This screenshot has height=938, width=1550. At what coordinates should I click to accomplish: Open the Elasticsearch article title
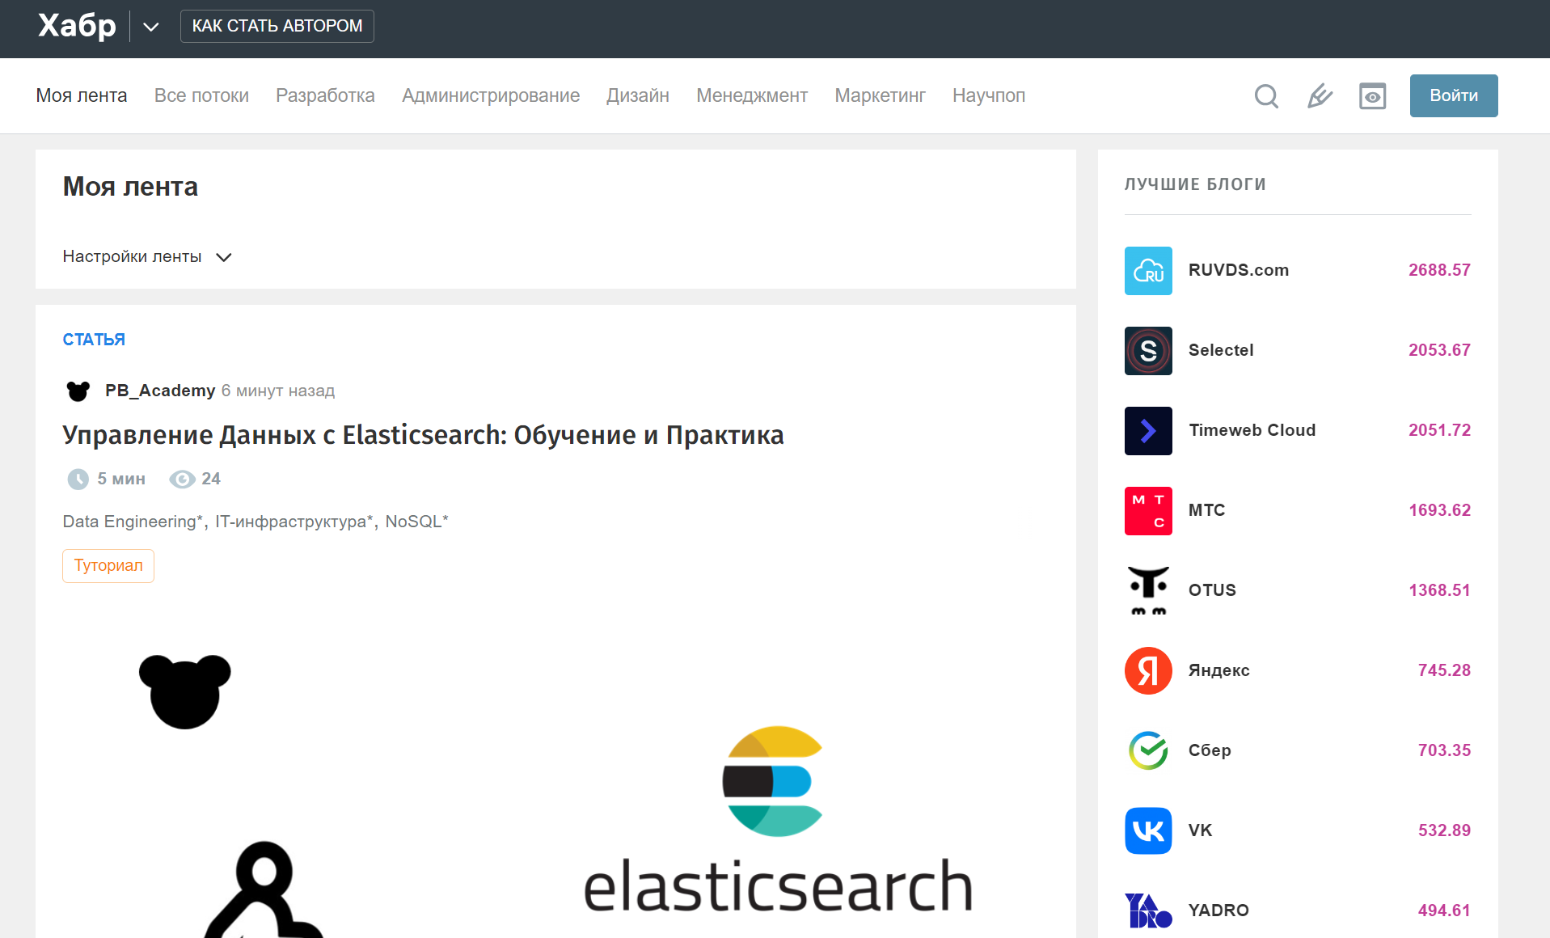[423, 435]
